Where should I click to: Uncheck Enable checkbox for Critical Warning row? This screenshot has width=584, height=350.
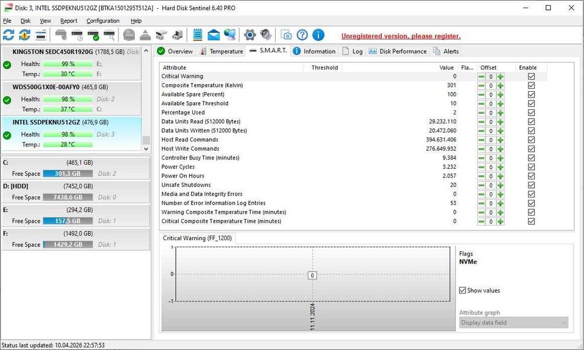pos(531,77)
